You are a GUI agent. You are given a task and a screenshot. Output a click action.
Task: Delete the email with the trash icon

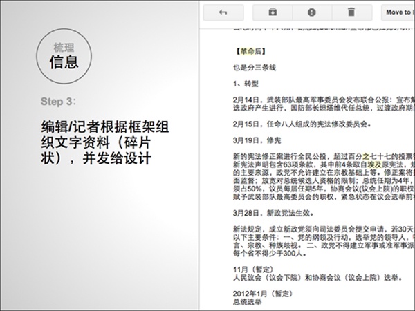click(351, 12)
